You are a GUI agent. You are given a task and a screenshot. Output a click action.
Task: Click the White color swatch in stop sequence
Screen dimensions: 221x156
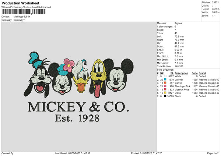pyautogui.click(x=165, y=76)
